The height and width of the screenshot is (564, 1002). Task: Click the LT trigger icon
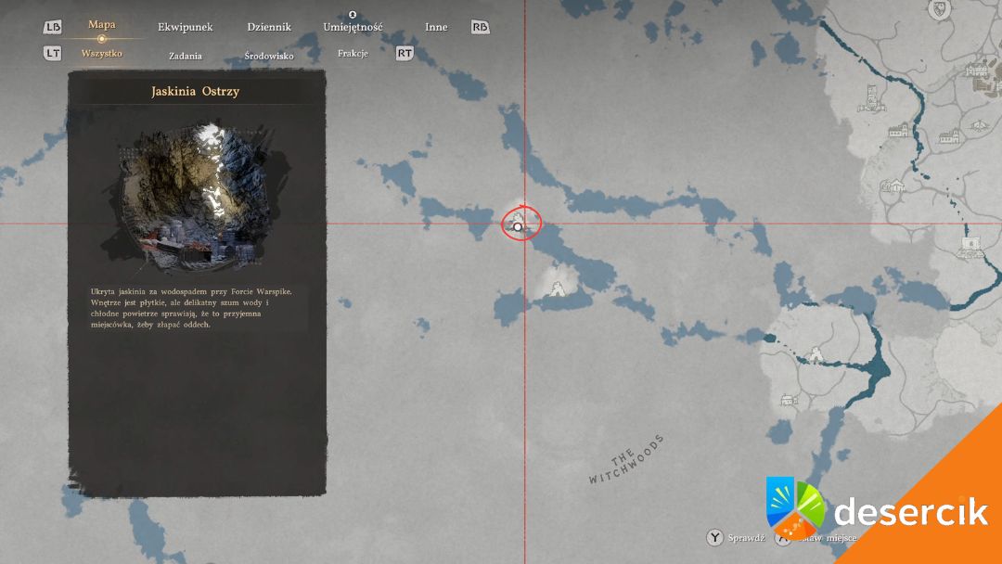(x=53, y=54)
